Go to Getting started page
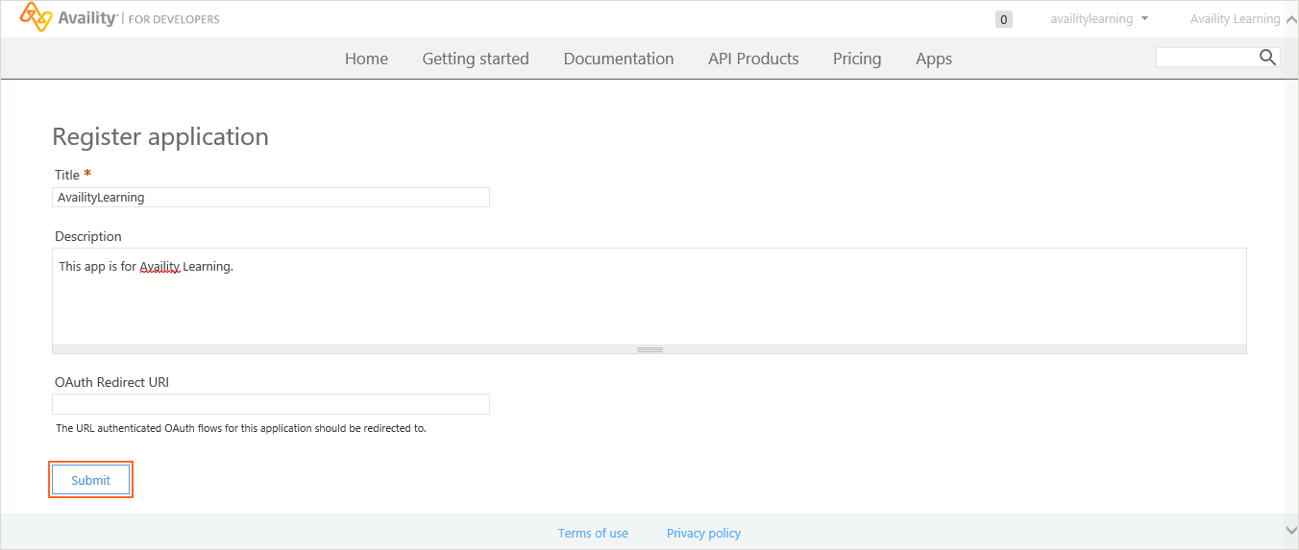1299x550 pixels. tap(476, 59)
